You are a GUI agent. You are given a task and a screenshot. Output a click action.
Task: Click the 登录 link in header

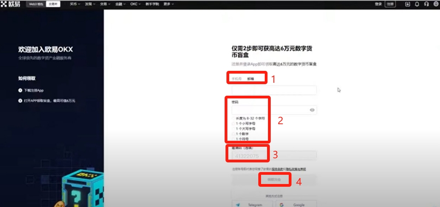click(378, 4)
